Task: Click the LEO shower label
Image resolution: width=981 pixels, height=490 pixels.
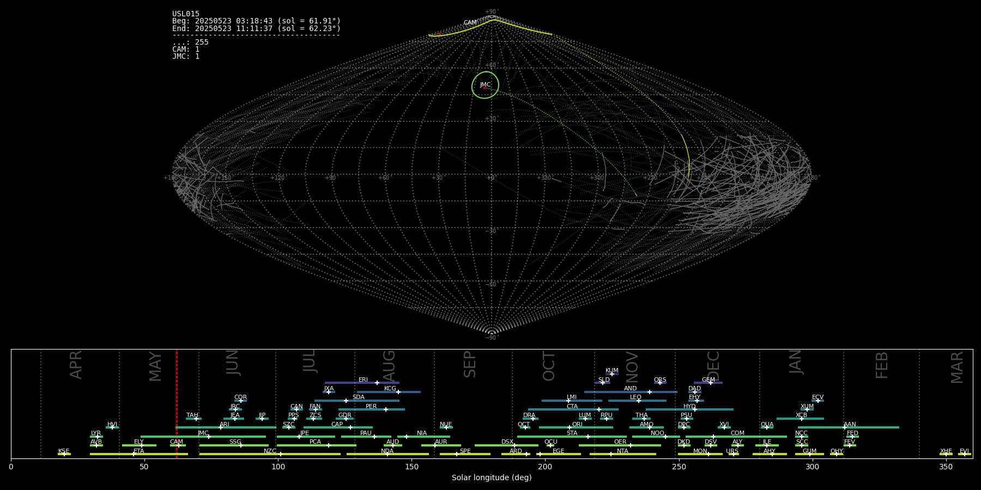Action: (x=635, y=397)
